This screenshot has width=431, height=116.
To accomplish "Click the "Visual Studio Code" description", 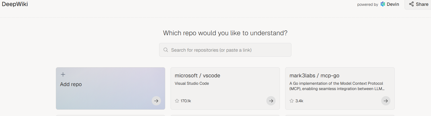I will (192, 83).
